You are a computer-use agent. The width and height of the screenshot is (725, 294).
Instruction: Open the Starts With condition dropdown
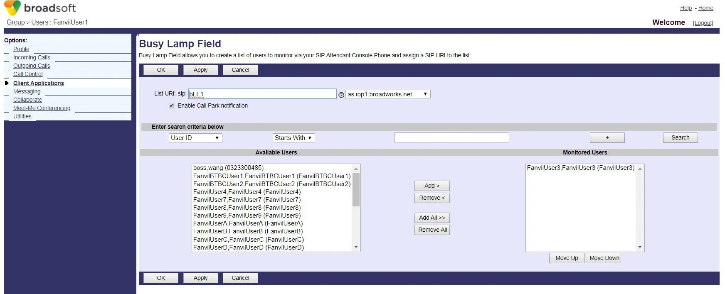(293, 138)
